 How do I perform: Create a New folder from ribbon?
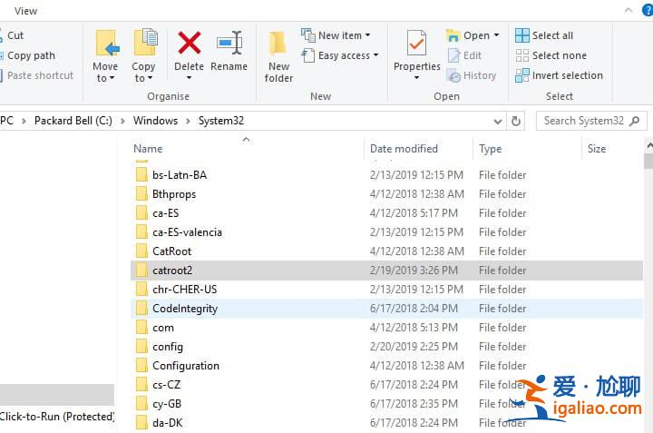[x=278, y=56]
